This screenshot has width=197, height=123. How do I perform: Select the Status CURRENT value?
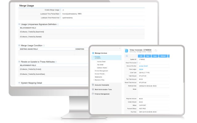(x=142, y=105)
